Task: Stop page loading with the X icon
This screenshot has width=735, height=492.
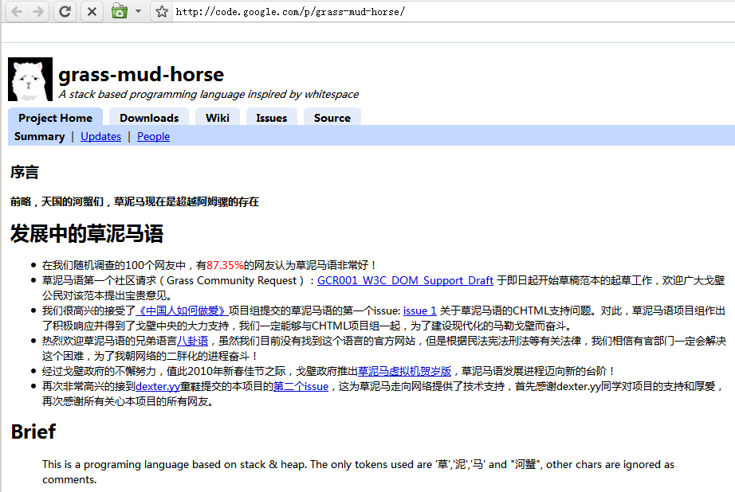Action: pyautogui.click(x=92, y=11)
